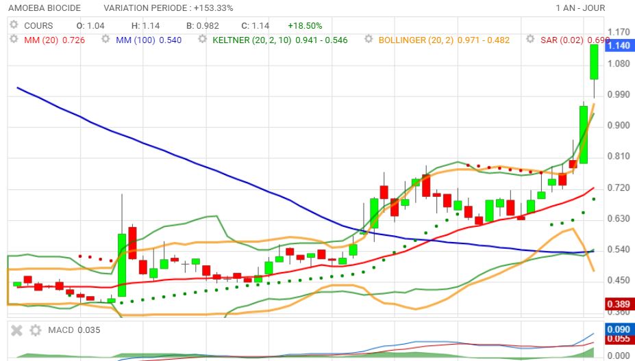This screenshot has height=361, width=635.
Task: Click the 0.720 price axis label
Action: 619,188
